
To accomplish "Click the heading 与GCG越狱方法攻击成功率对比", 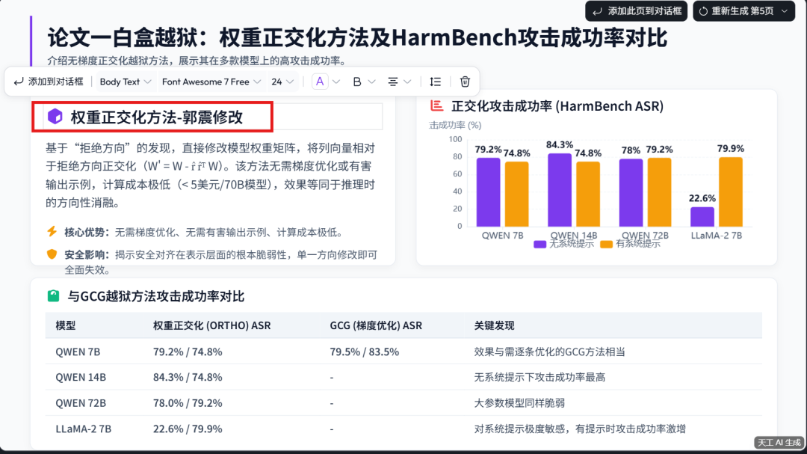I will point(156,296).
